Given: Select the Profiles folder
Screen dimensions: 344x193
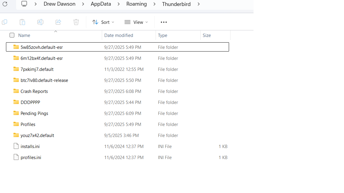Looking at the screenshot, I should tap(117, 124).
